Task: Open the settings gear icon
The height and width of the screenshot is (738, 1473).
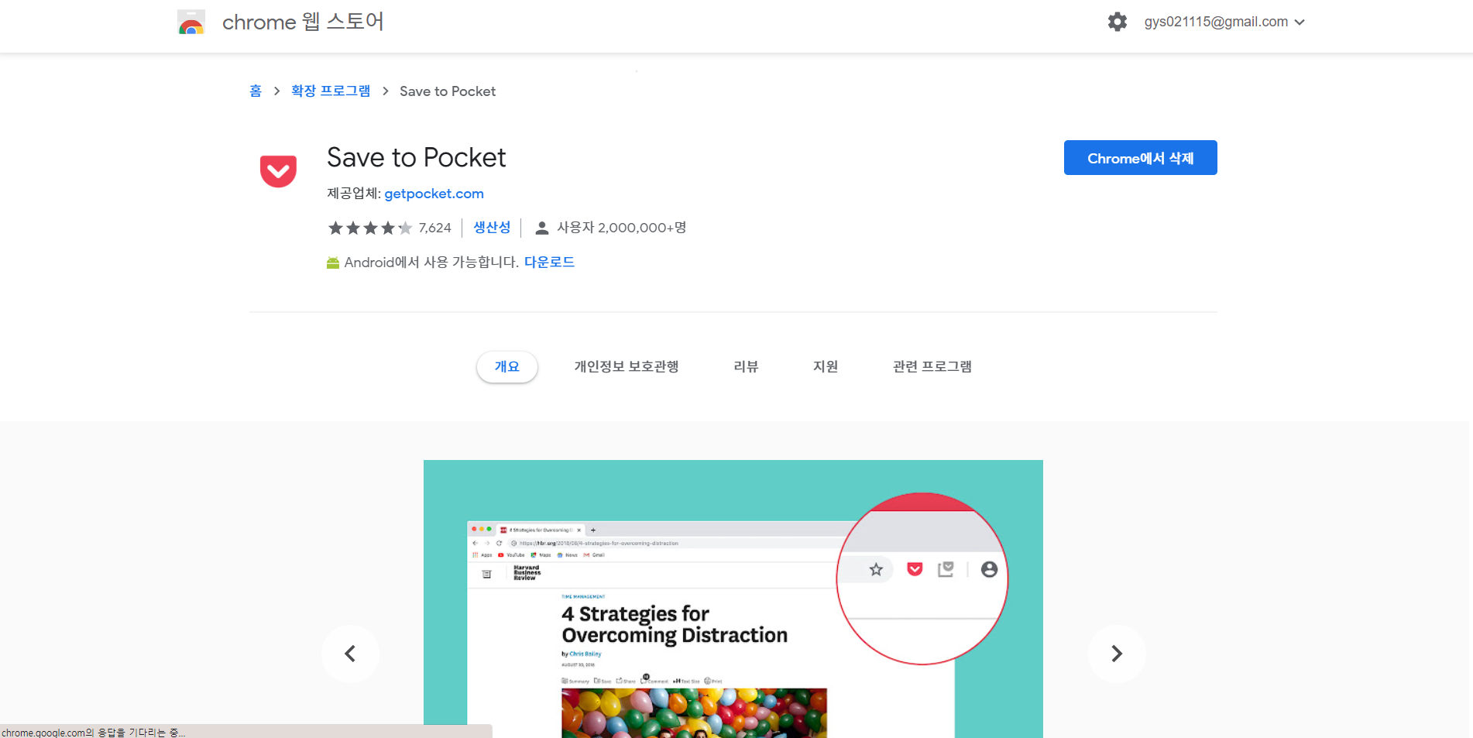Action: pos(1117,22)
